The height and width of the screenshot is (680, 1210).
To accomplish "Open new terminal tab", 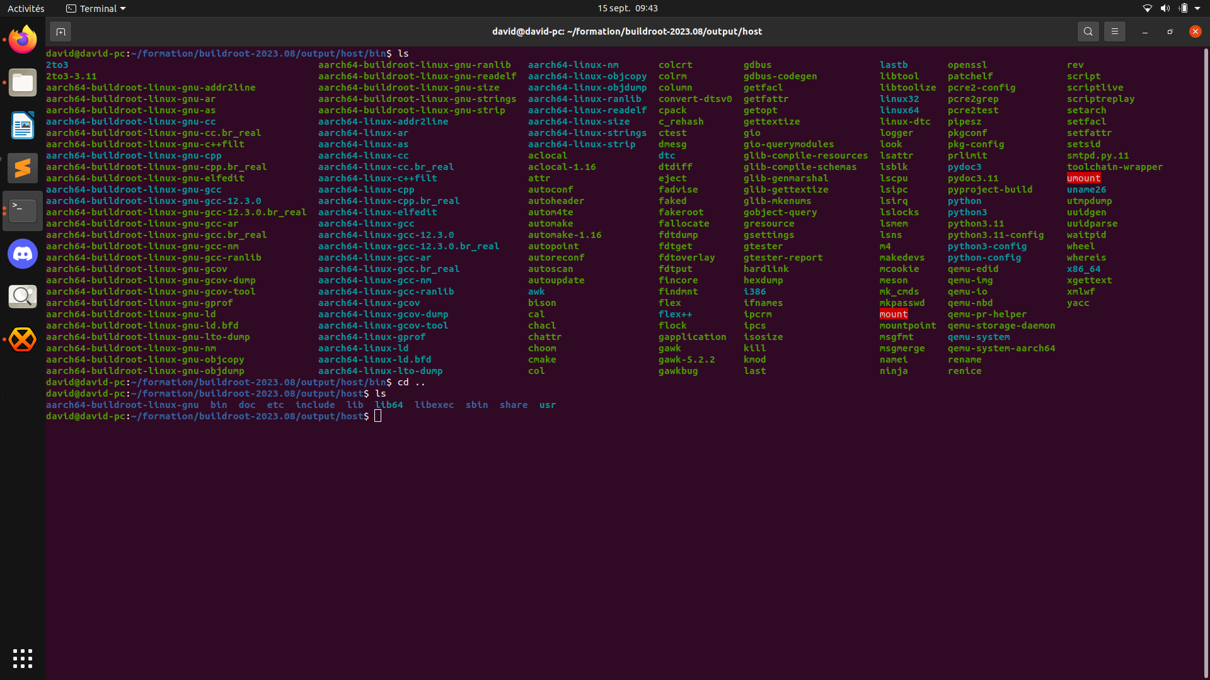I will [60, 31].
